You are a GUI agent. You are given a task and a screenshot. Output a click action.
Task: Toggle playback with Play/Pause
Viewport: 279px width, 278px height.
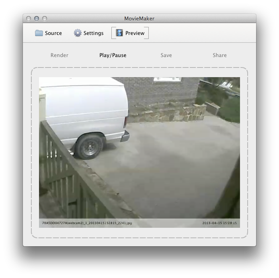(113, 55)
